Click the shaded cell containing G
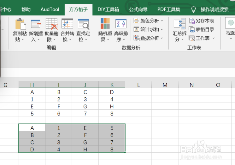The image size is (235, 165). (x=85, y=142)
